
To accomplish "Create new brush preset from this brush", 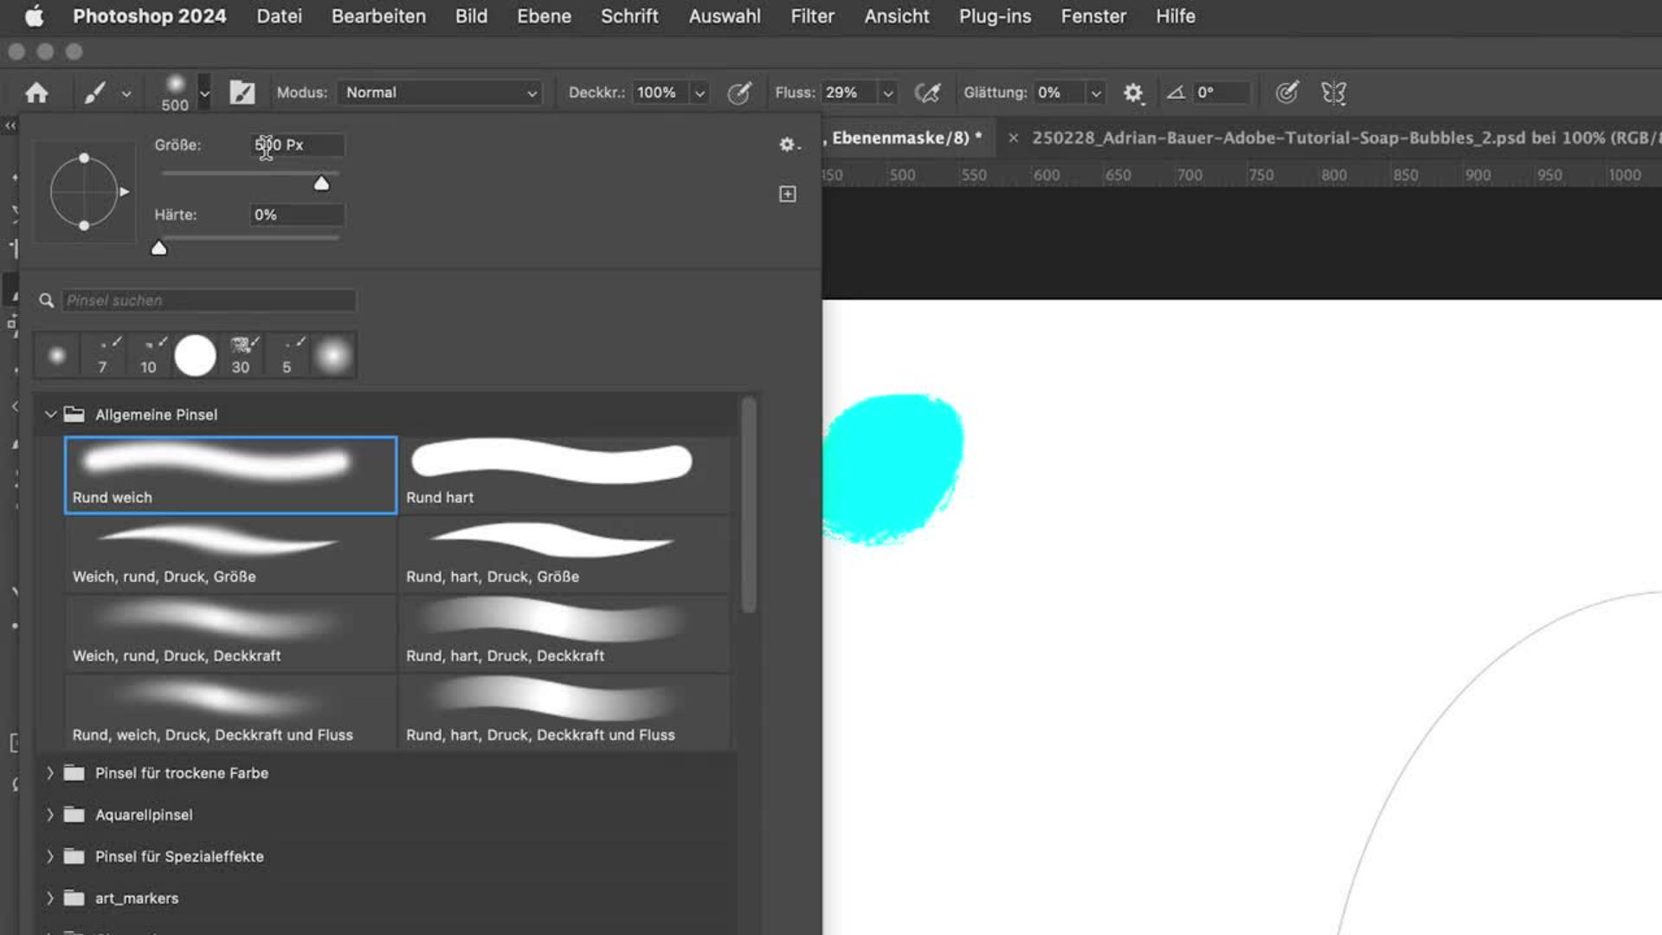I will [788, 194].
